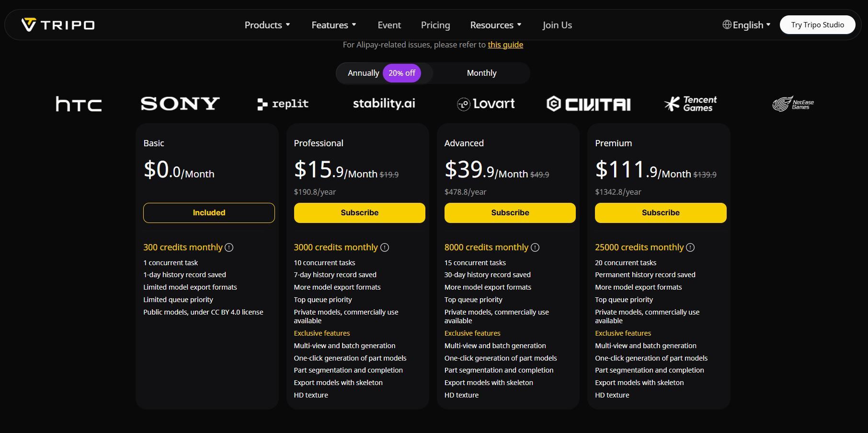
Task: Open the Features dropdown menu
Action: [334, 25]
